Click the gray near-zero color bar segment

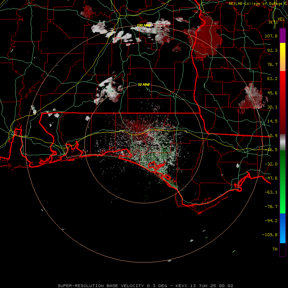(283, 142)
